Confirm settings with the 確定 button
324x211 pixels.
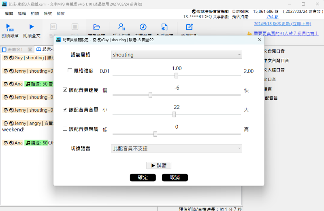143,178
